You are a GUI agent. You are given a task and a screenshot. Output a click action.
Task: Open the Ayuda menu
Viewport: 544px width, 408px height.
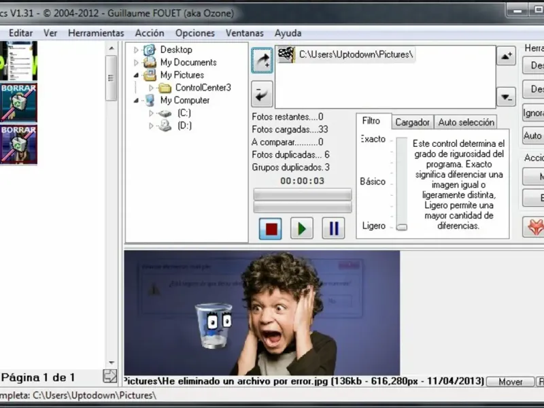[x=288, y=33]
